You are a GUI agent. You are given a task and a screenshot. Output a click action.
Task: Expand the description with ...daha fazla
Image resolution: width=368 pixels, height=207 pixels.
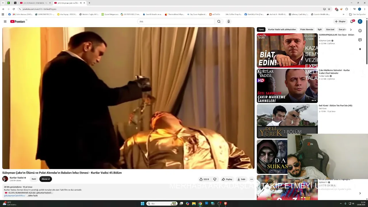pos(32,196)
